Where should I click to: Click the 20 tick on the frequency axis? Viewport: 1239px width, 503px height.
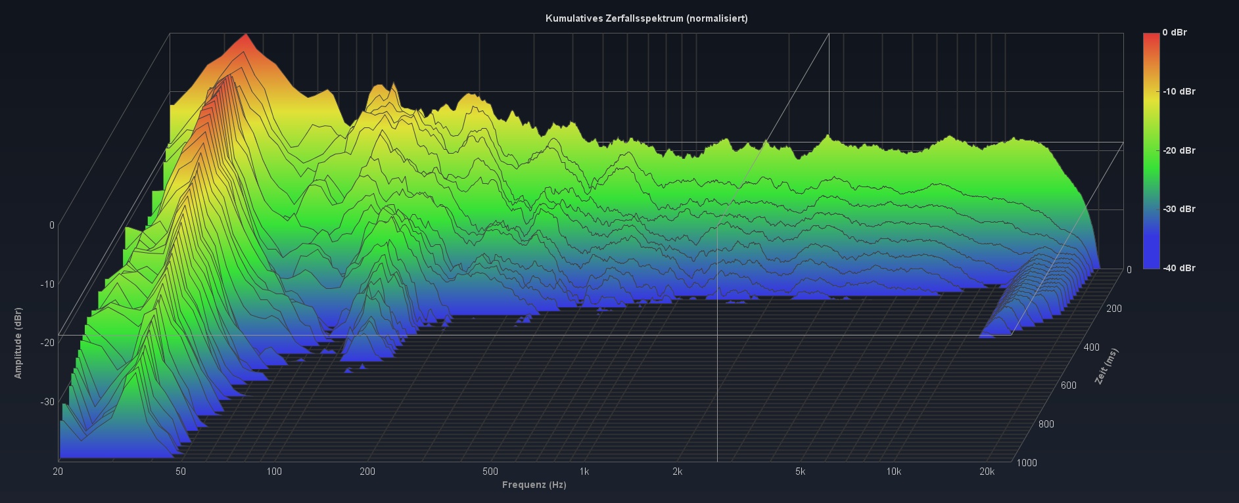click(x=58, y=471)
